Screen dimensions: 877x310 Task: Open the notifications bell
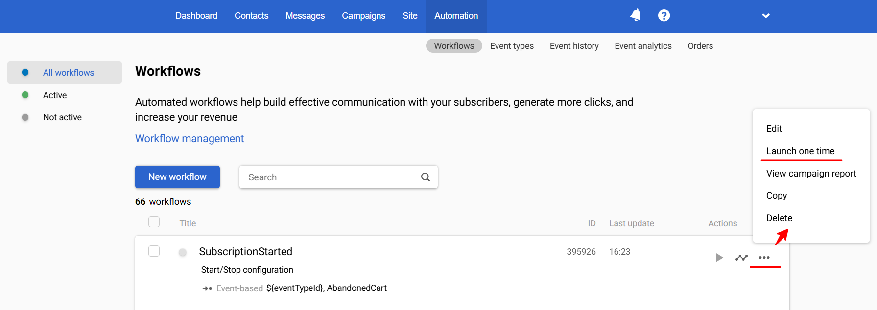(x=635, y=16)
